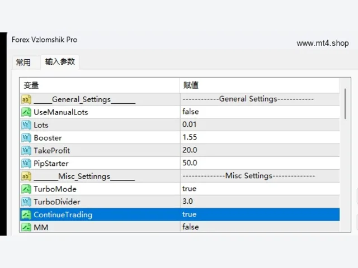Click the 1.55 value for Booster
358x268 pixels.
[190, 137]
